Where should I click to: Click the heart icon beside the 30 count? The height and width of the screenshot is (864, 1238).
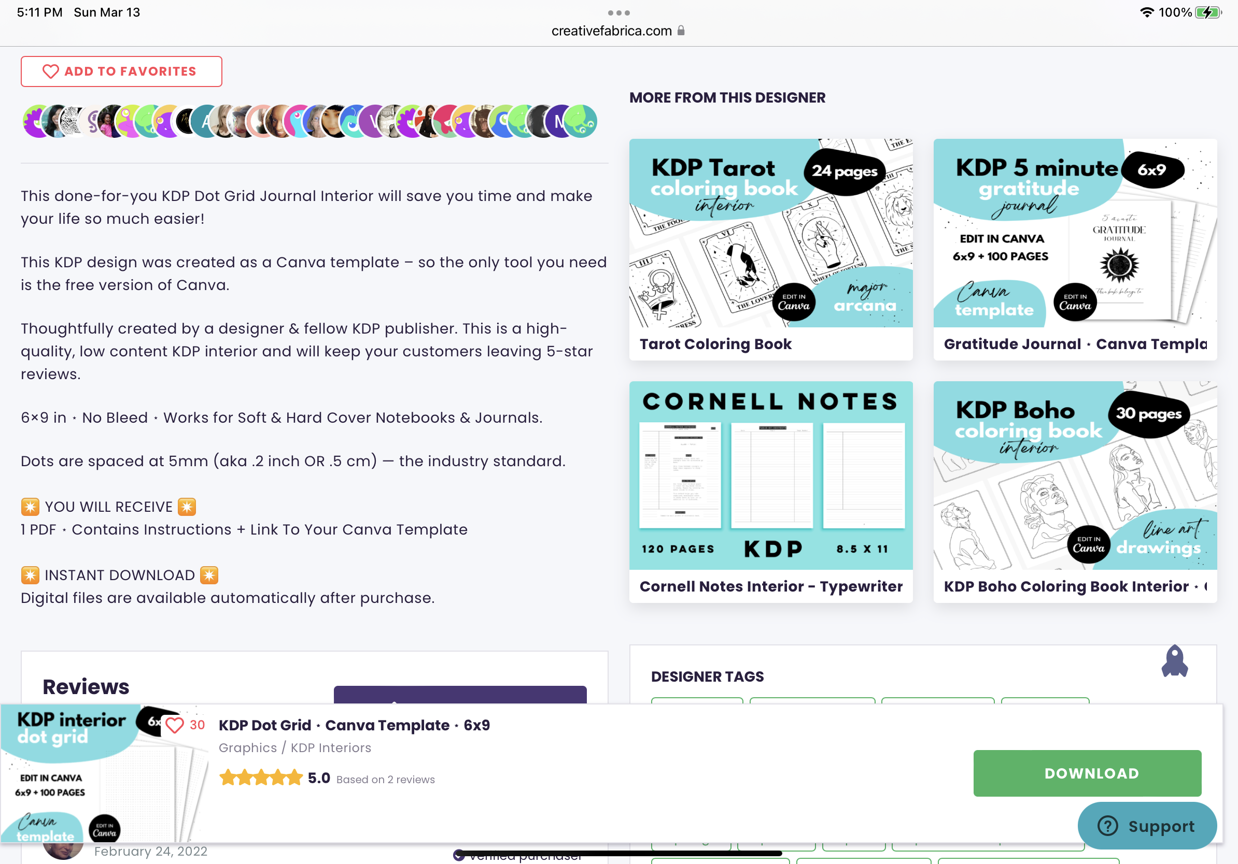pos(174,725)
